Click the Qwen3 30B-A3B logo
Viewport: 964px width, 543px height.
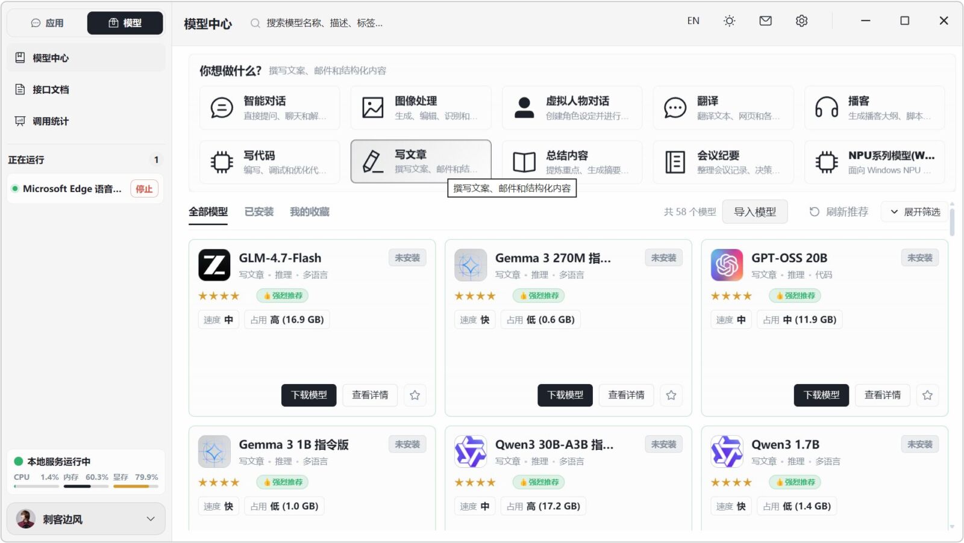471,451
